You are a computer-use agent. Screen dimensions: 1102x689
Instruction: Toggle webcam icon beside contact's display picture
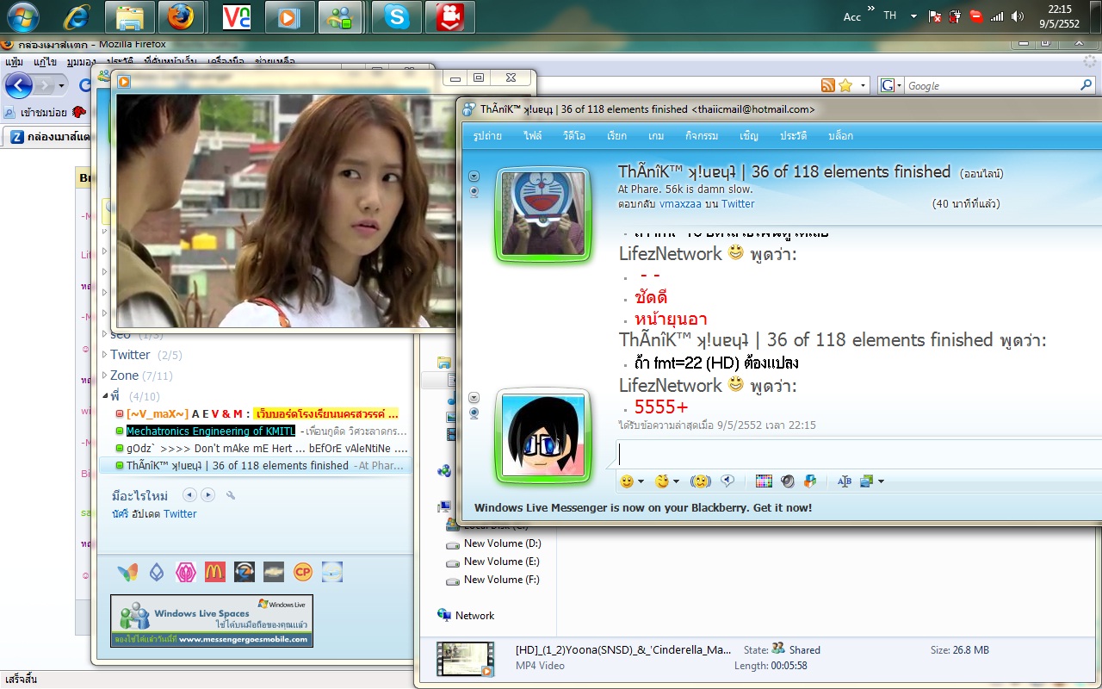474,192
